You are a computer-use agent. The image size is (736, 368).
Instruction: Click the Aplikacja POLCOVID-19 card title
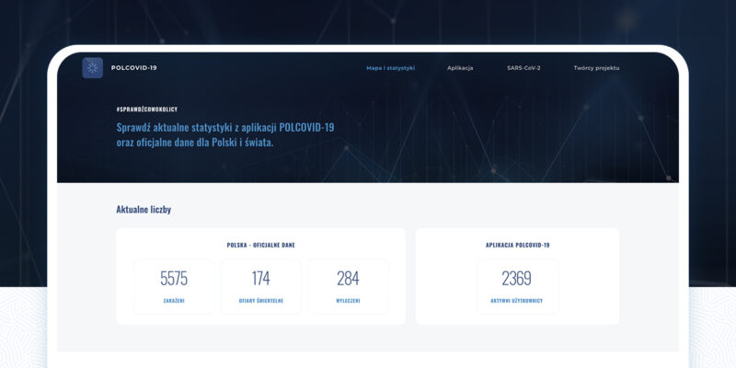click(x=517, y=245)
